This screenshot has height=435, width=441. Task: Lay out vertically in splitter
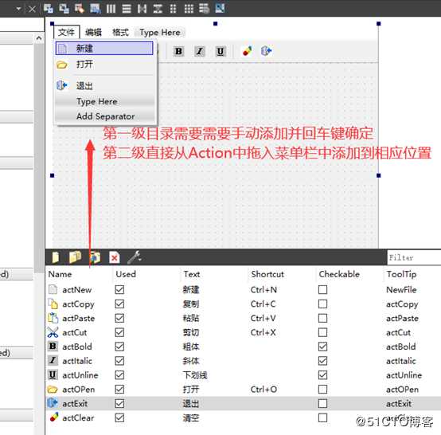click(x=158, y=9)
